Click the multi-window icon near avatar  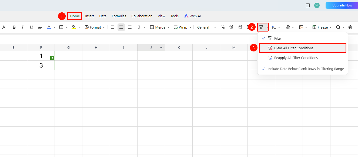click(307, 5)
